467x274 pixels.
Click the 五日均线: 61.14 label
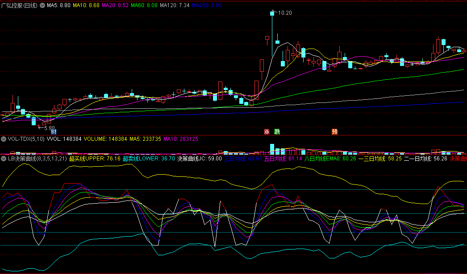283,159
